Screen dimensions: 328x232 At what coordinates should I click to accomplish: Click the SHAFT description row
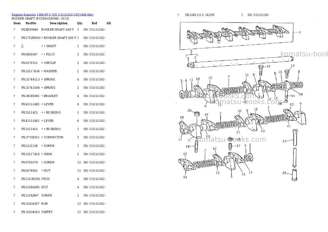(49, 46)
